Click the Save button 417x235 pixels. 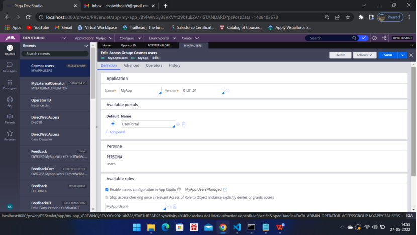coord(388,55)
